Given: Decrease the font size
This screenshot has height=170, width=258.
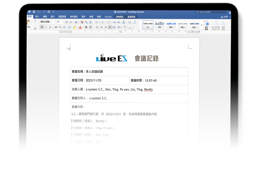Looking at the screenshot, I should pos(71,22).
